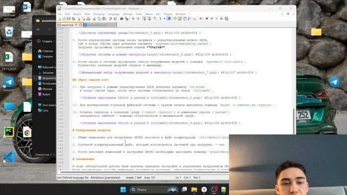This screenshot has width=347, height=195.
Task: Select Видео in File Explorer sidebar
Action: coord(44,94)
